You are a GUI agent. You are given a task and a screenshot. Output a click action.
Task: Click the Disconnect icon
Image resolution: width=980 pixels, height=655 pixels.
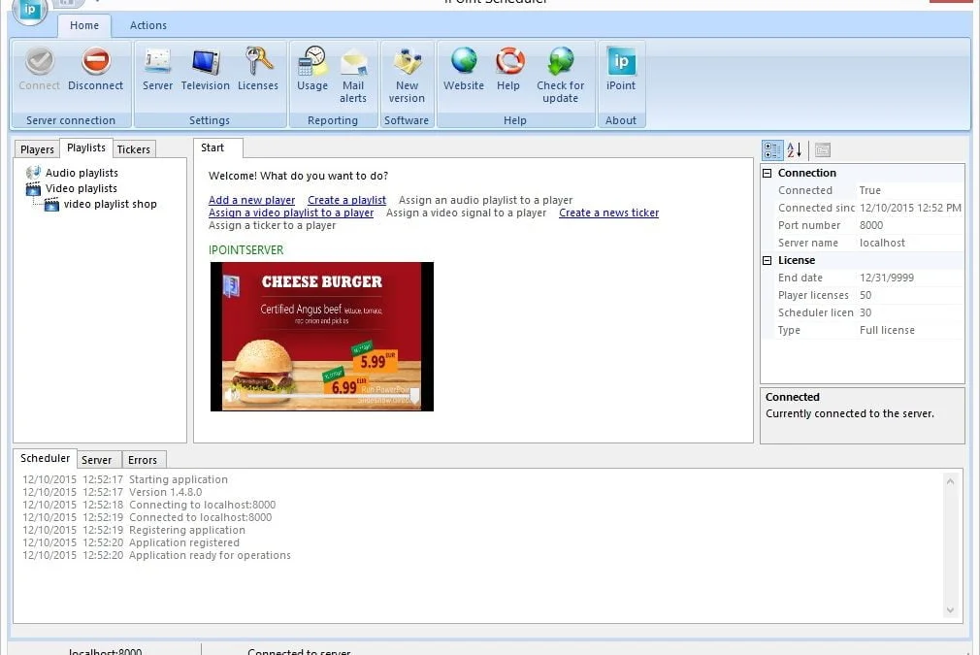pos(96,61)
